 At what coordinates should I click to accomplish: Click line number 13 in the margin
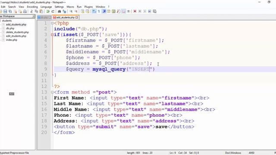click(44, 92)
